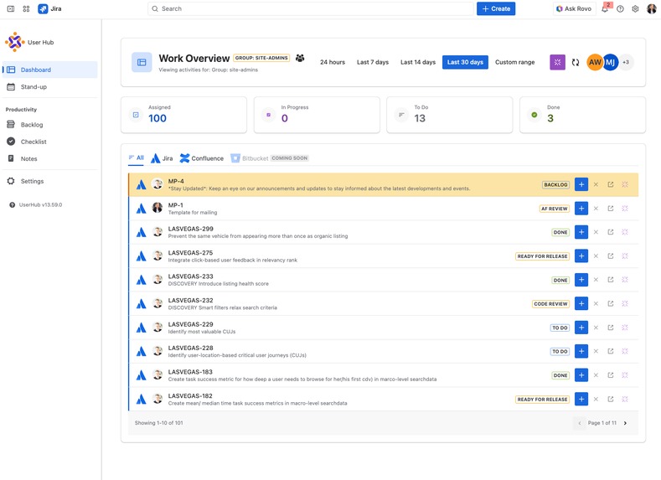Click CODE REVIEW status on LASVEGAS-232

pos(550,304)
